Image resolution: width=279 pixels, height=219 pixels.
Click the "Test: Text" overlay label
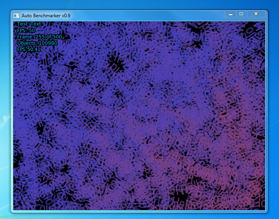pyautogui.click(x=29, y=24)
